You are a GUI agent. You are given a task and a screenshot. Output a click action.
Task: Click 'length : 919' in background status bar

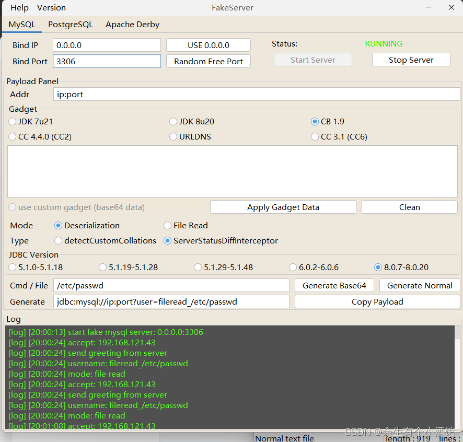point(408,438)
